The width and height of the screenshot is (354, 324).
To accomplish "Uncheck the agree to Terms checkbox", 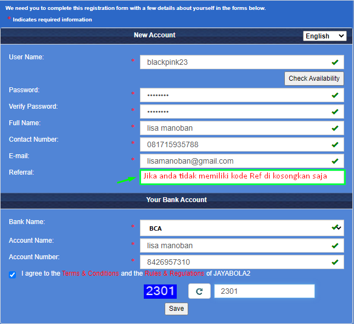I will [13, 275].
